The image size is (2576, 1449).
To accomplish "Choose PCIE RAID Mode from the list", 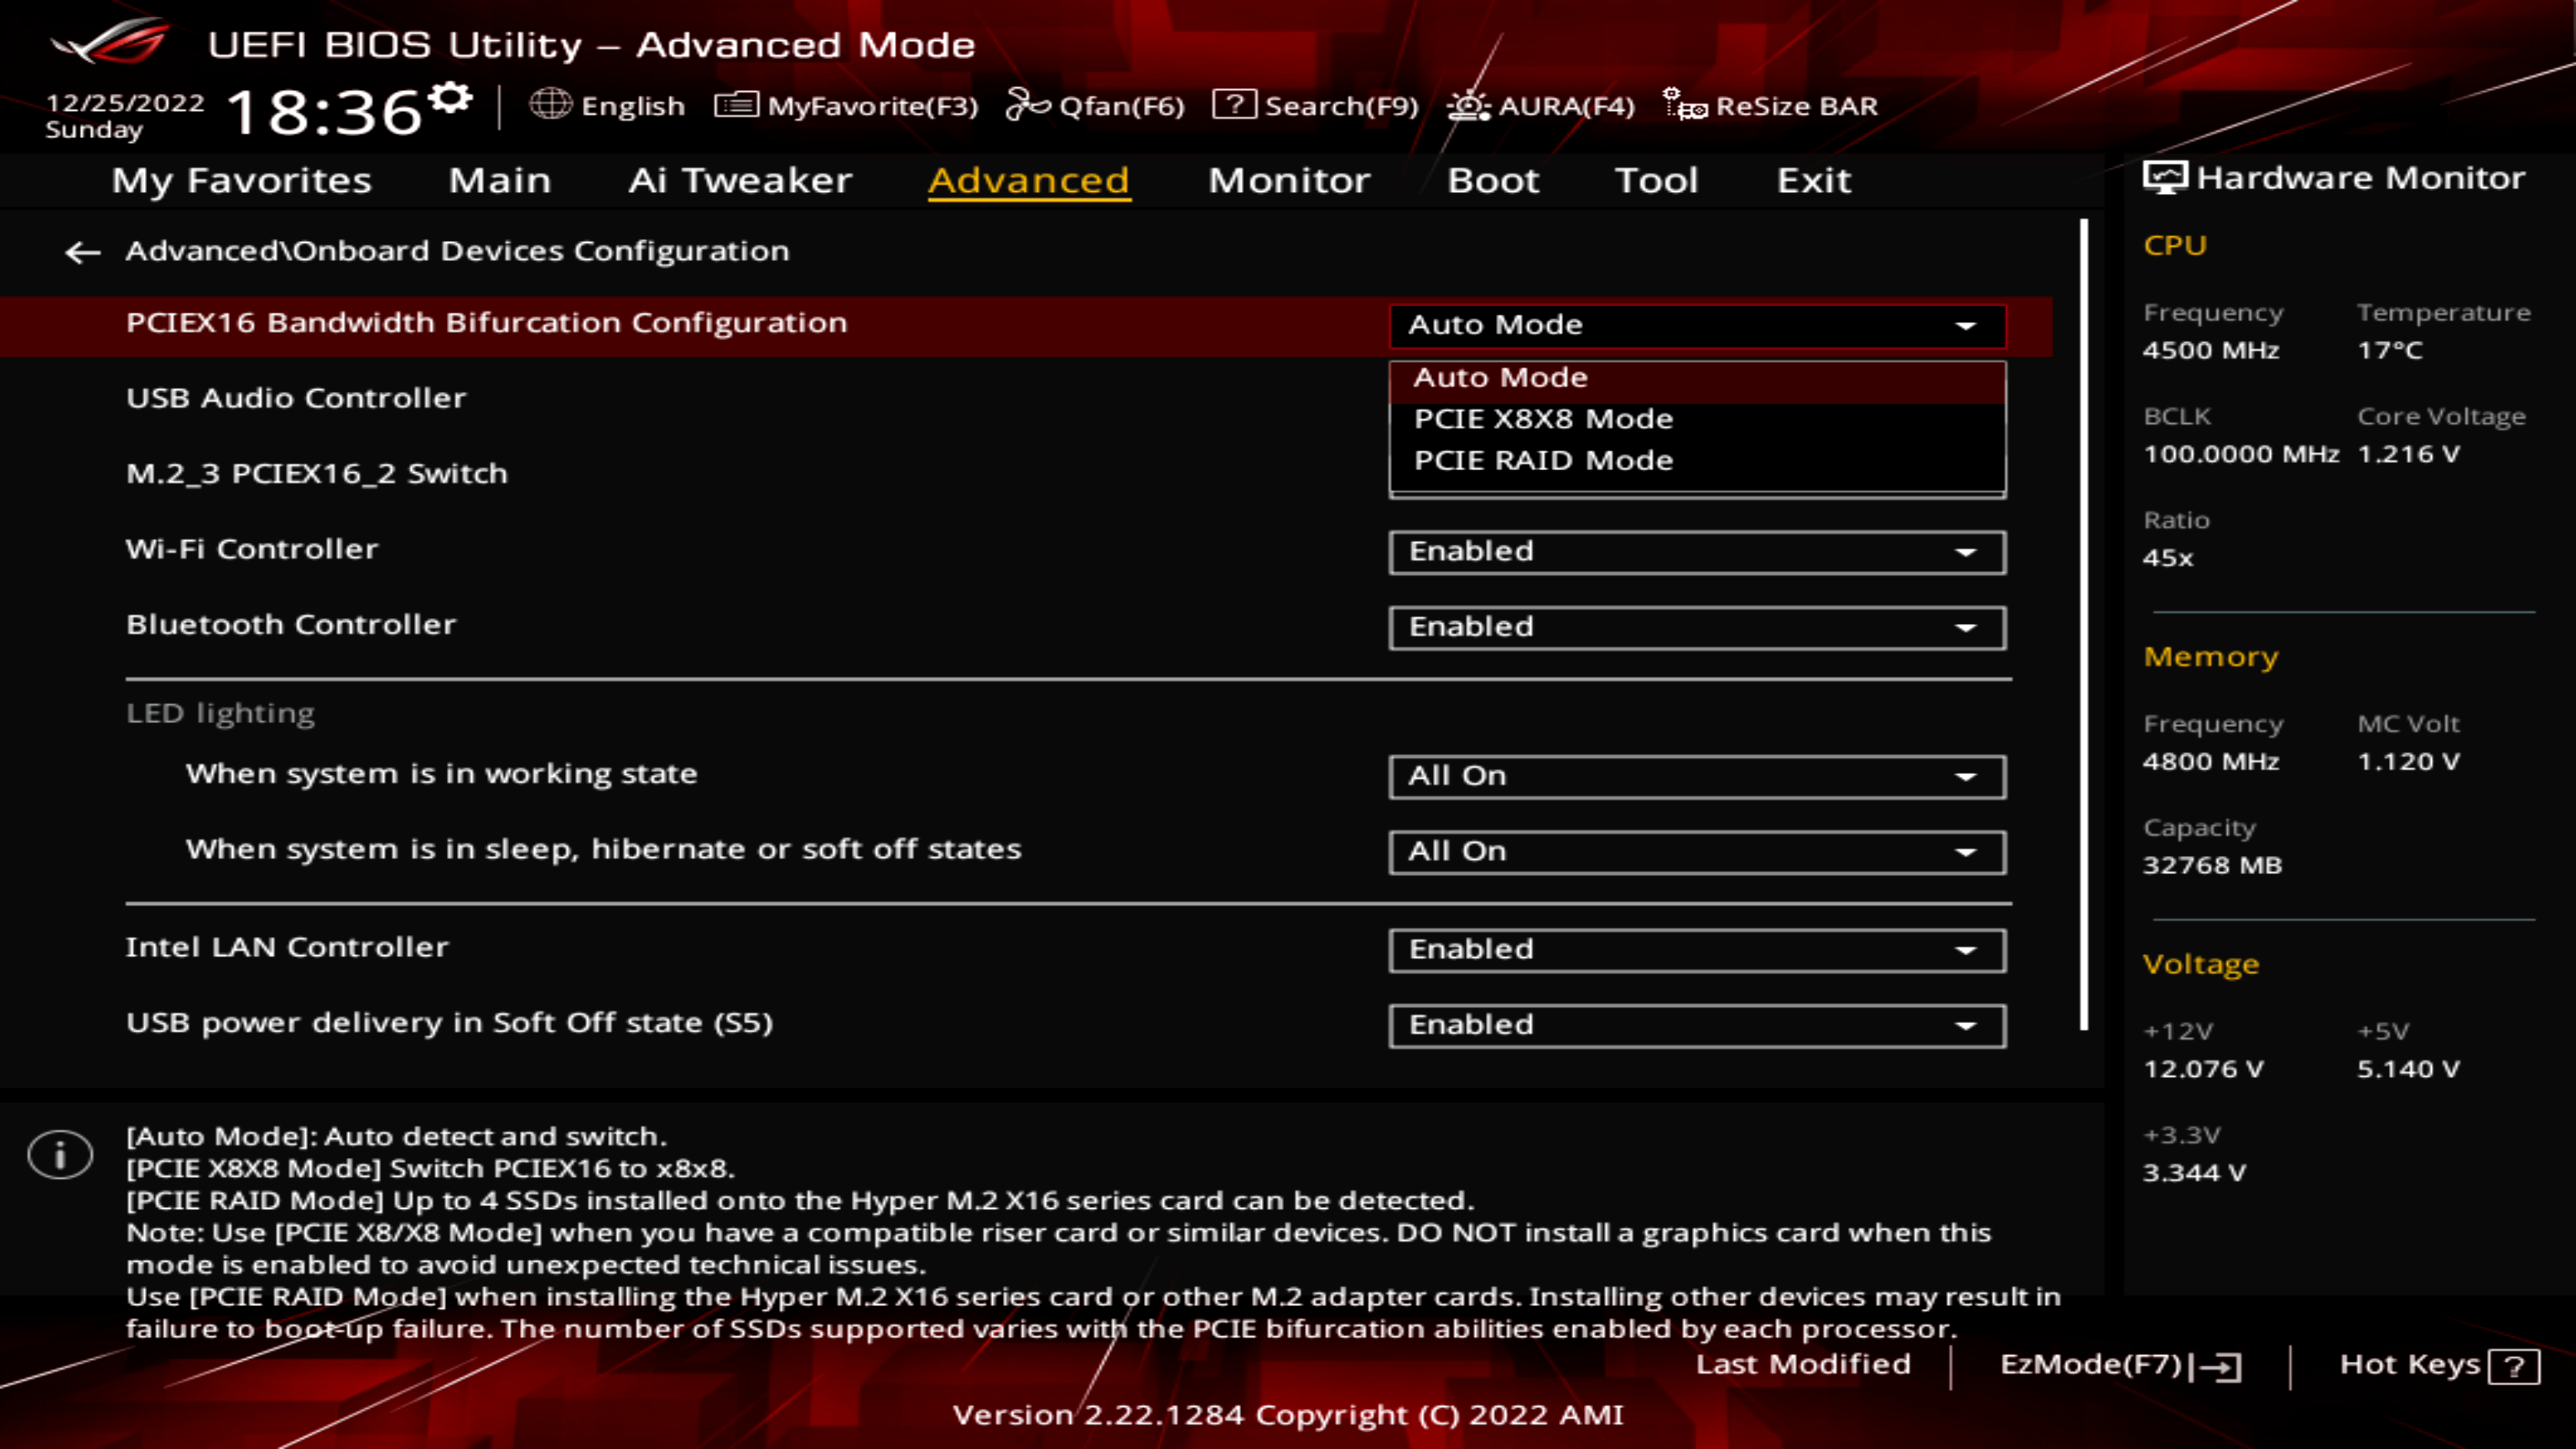I will (x=1542, y=461).
